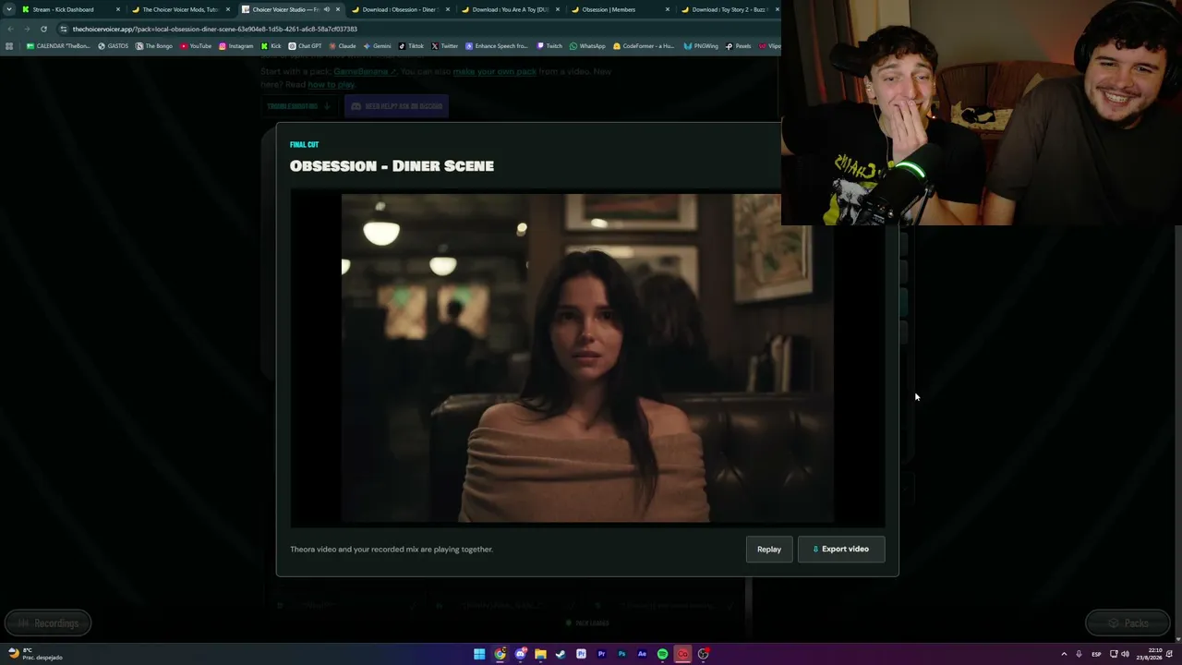Click the Replay button in the Final Cut dialog
This screenshot has height=665, width=1182.
click(x=769, y=550)
